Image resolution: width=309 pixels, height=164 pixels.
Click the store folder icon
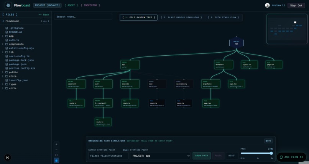(x=7, y=76)
